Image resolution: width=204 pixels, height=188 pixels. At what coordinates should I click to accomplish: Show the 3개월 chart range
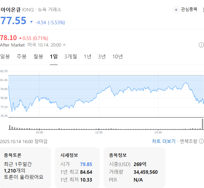[x=71, y=57]
